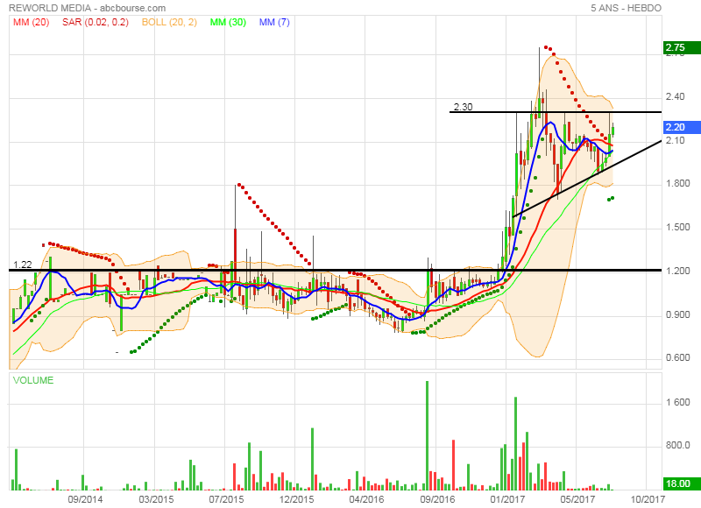Select the MM (30) legend label

(x=228, y=22)
